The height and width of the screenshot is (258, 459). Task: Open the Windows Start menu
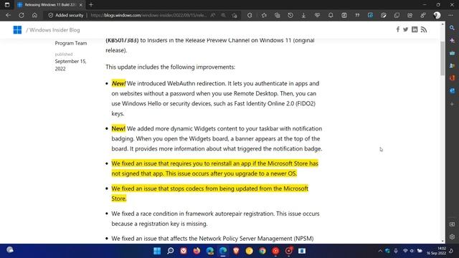[x=157, y=251]
